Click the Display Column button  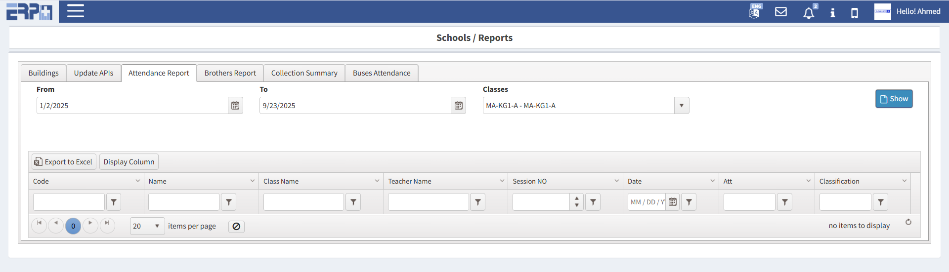129,162
